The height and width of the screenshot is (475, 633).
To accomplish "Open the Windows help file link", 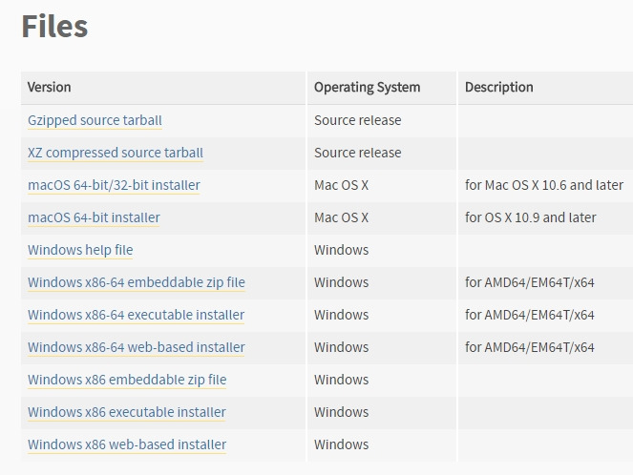I will (x=80, y=250).
